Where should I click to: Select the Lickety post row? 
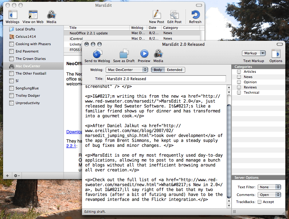(x=73, y=44)
